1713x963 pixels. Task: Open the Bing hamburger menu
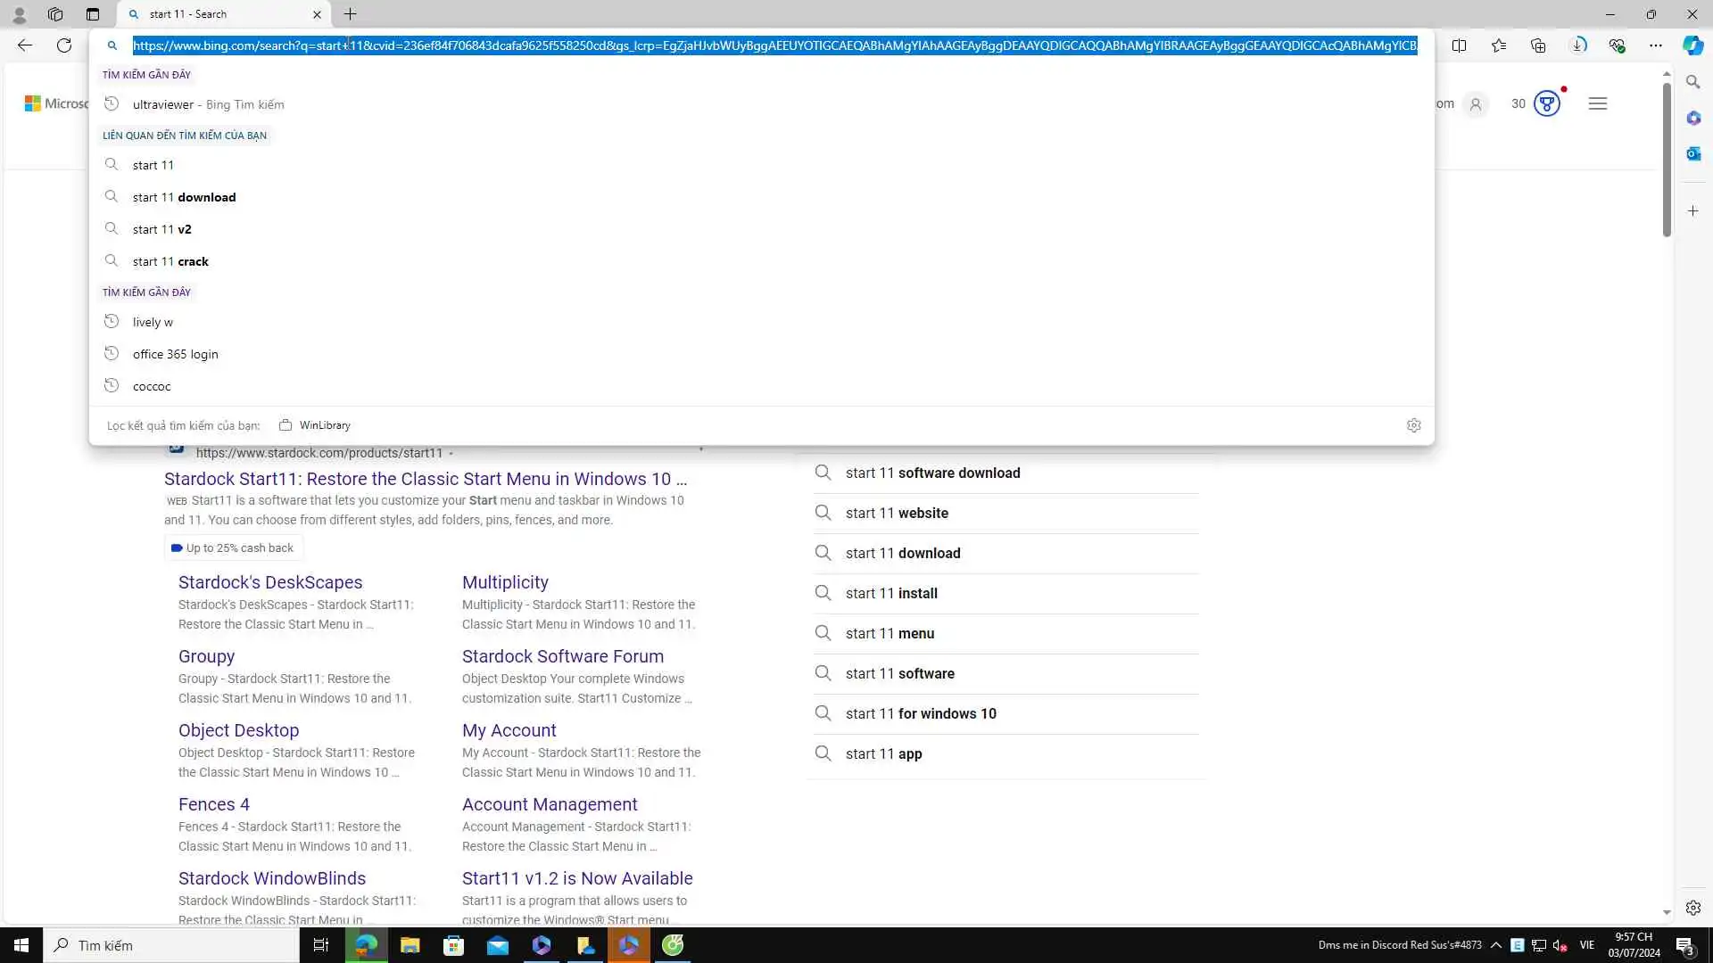tap(1597, 103)
